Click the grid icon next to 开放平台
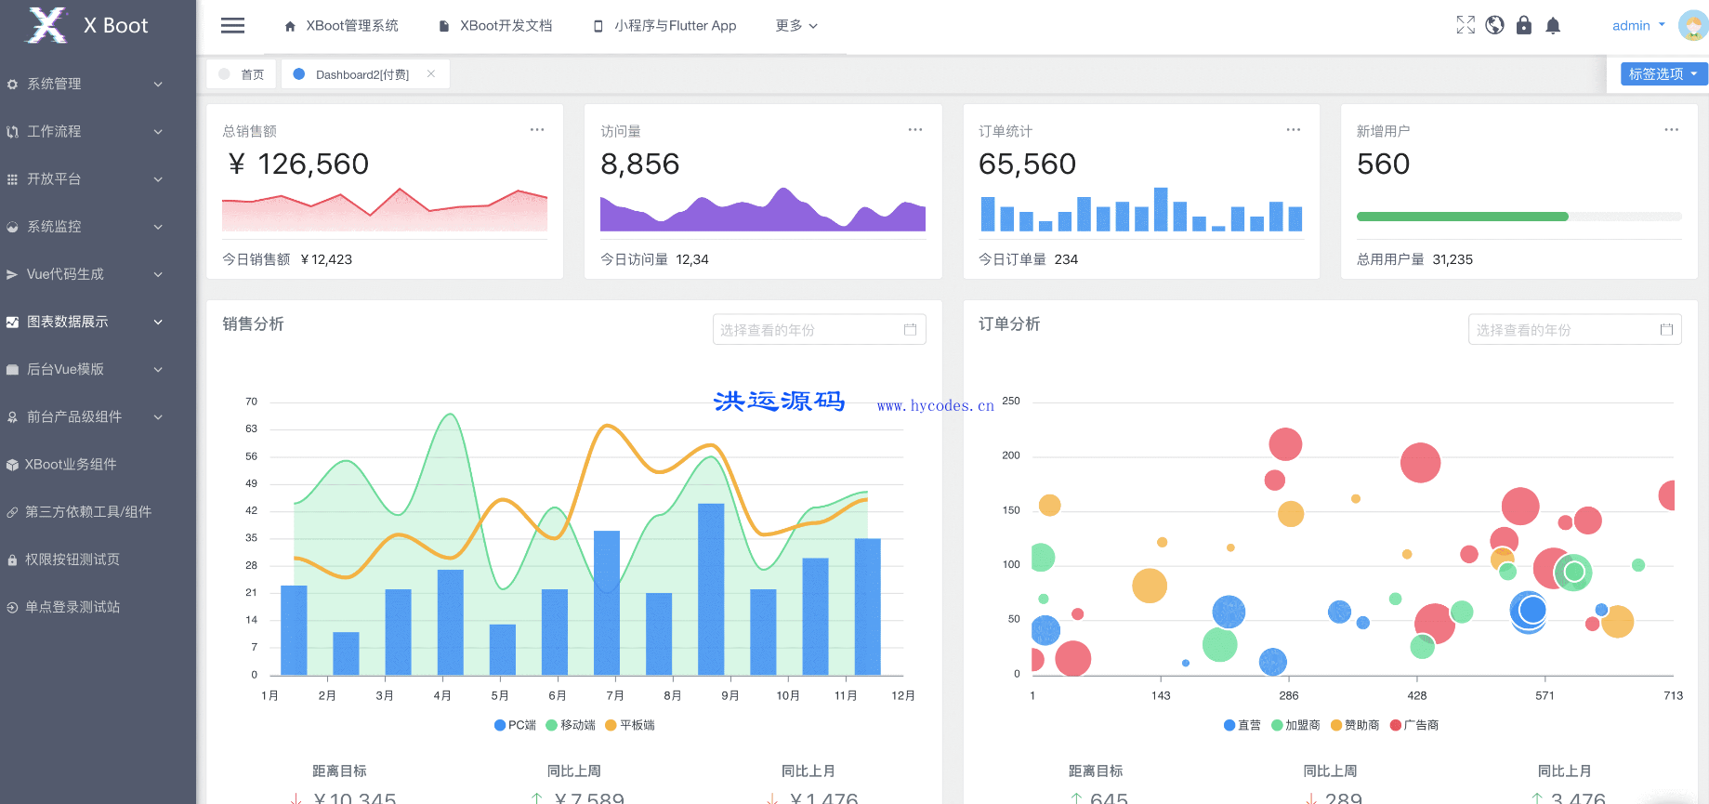This screenshot has height=804, width=1709. 12,179
